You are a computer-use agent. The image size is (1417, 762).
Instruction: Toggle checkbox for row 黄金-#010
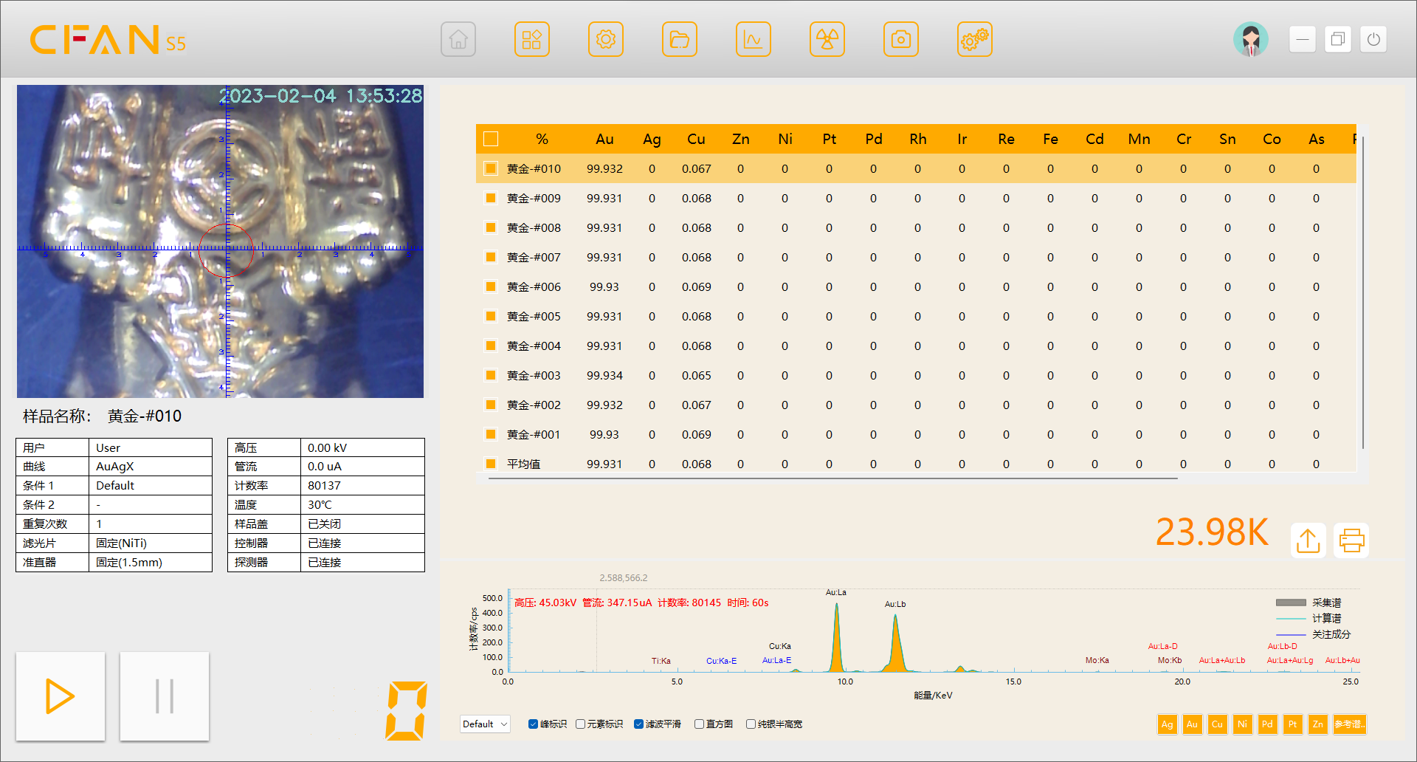coord(491,168)
